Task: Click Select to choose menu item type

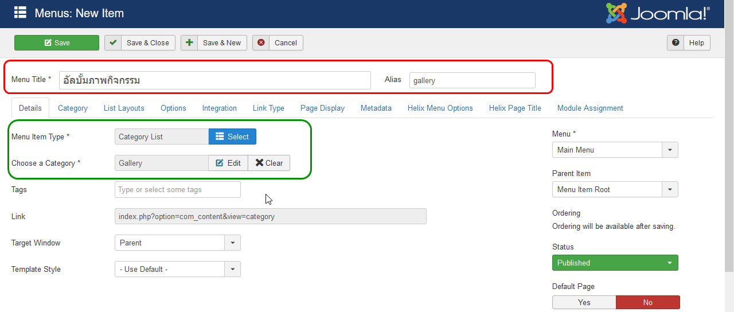Action: [x=232, y=136]
